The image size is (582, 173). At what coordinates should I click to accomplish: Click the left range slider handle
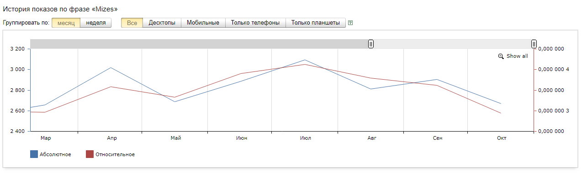coord(371,44)
